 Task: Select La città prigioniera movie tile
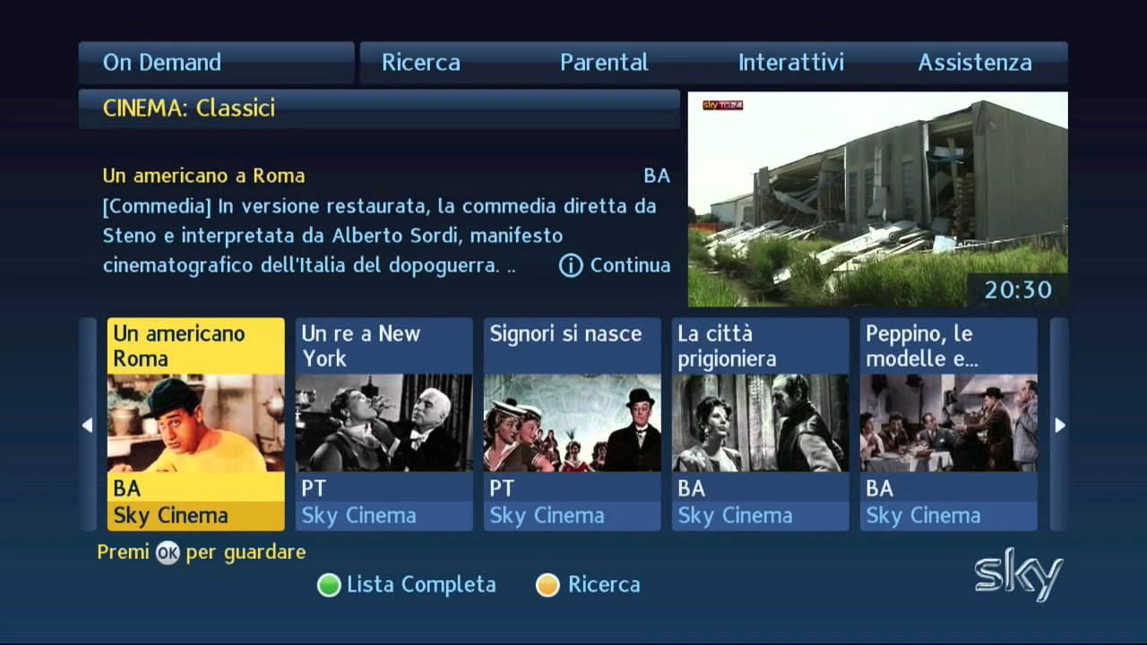pyautogui.click(x=760, y=425)
